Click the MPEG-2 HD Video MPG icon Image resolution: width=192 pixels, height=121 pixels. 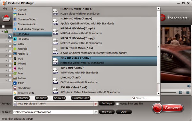[56, 42]
